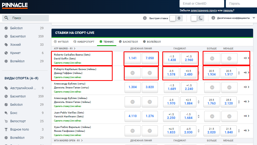The height and width of the screenshot is (145, 257).
Task: Select over 20.5 at 1.934
Action: tap(211, 73)
